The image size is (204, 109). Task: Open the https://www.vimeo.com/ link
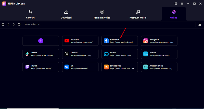[x=160, y=55]
